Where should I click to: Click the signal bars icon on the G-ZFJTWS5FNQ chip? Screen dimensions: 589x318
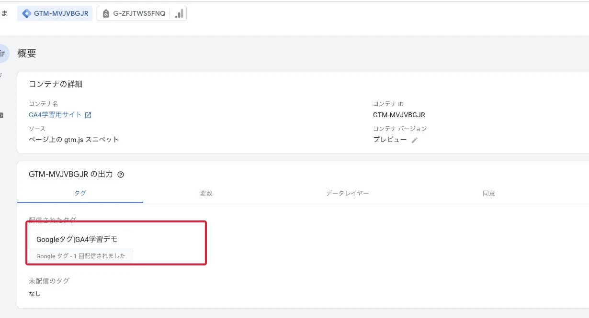coord(179,13)
